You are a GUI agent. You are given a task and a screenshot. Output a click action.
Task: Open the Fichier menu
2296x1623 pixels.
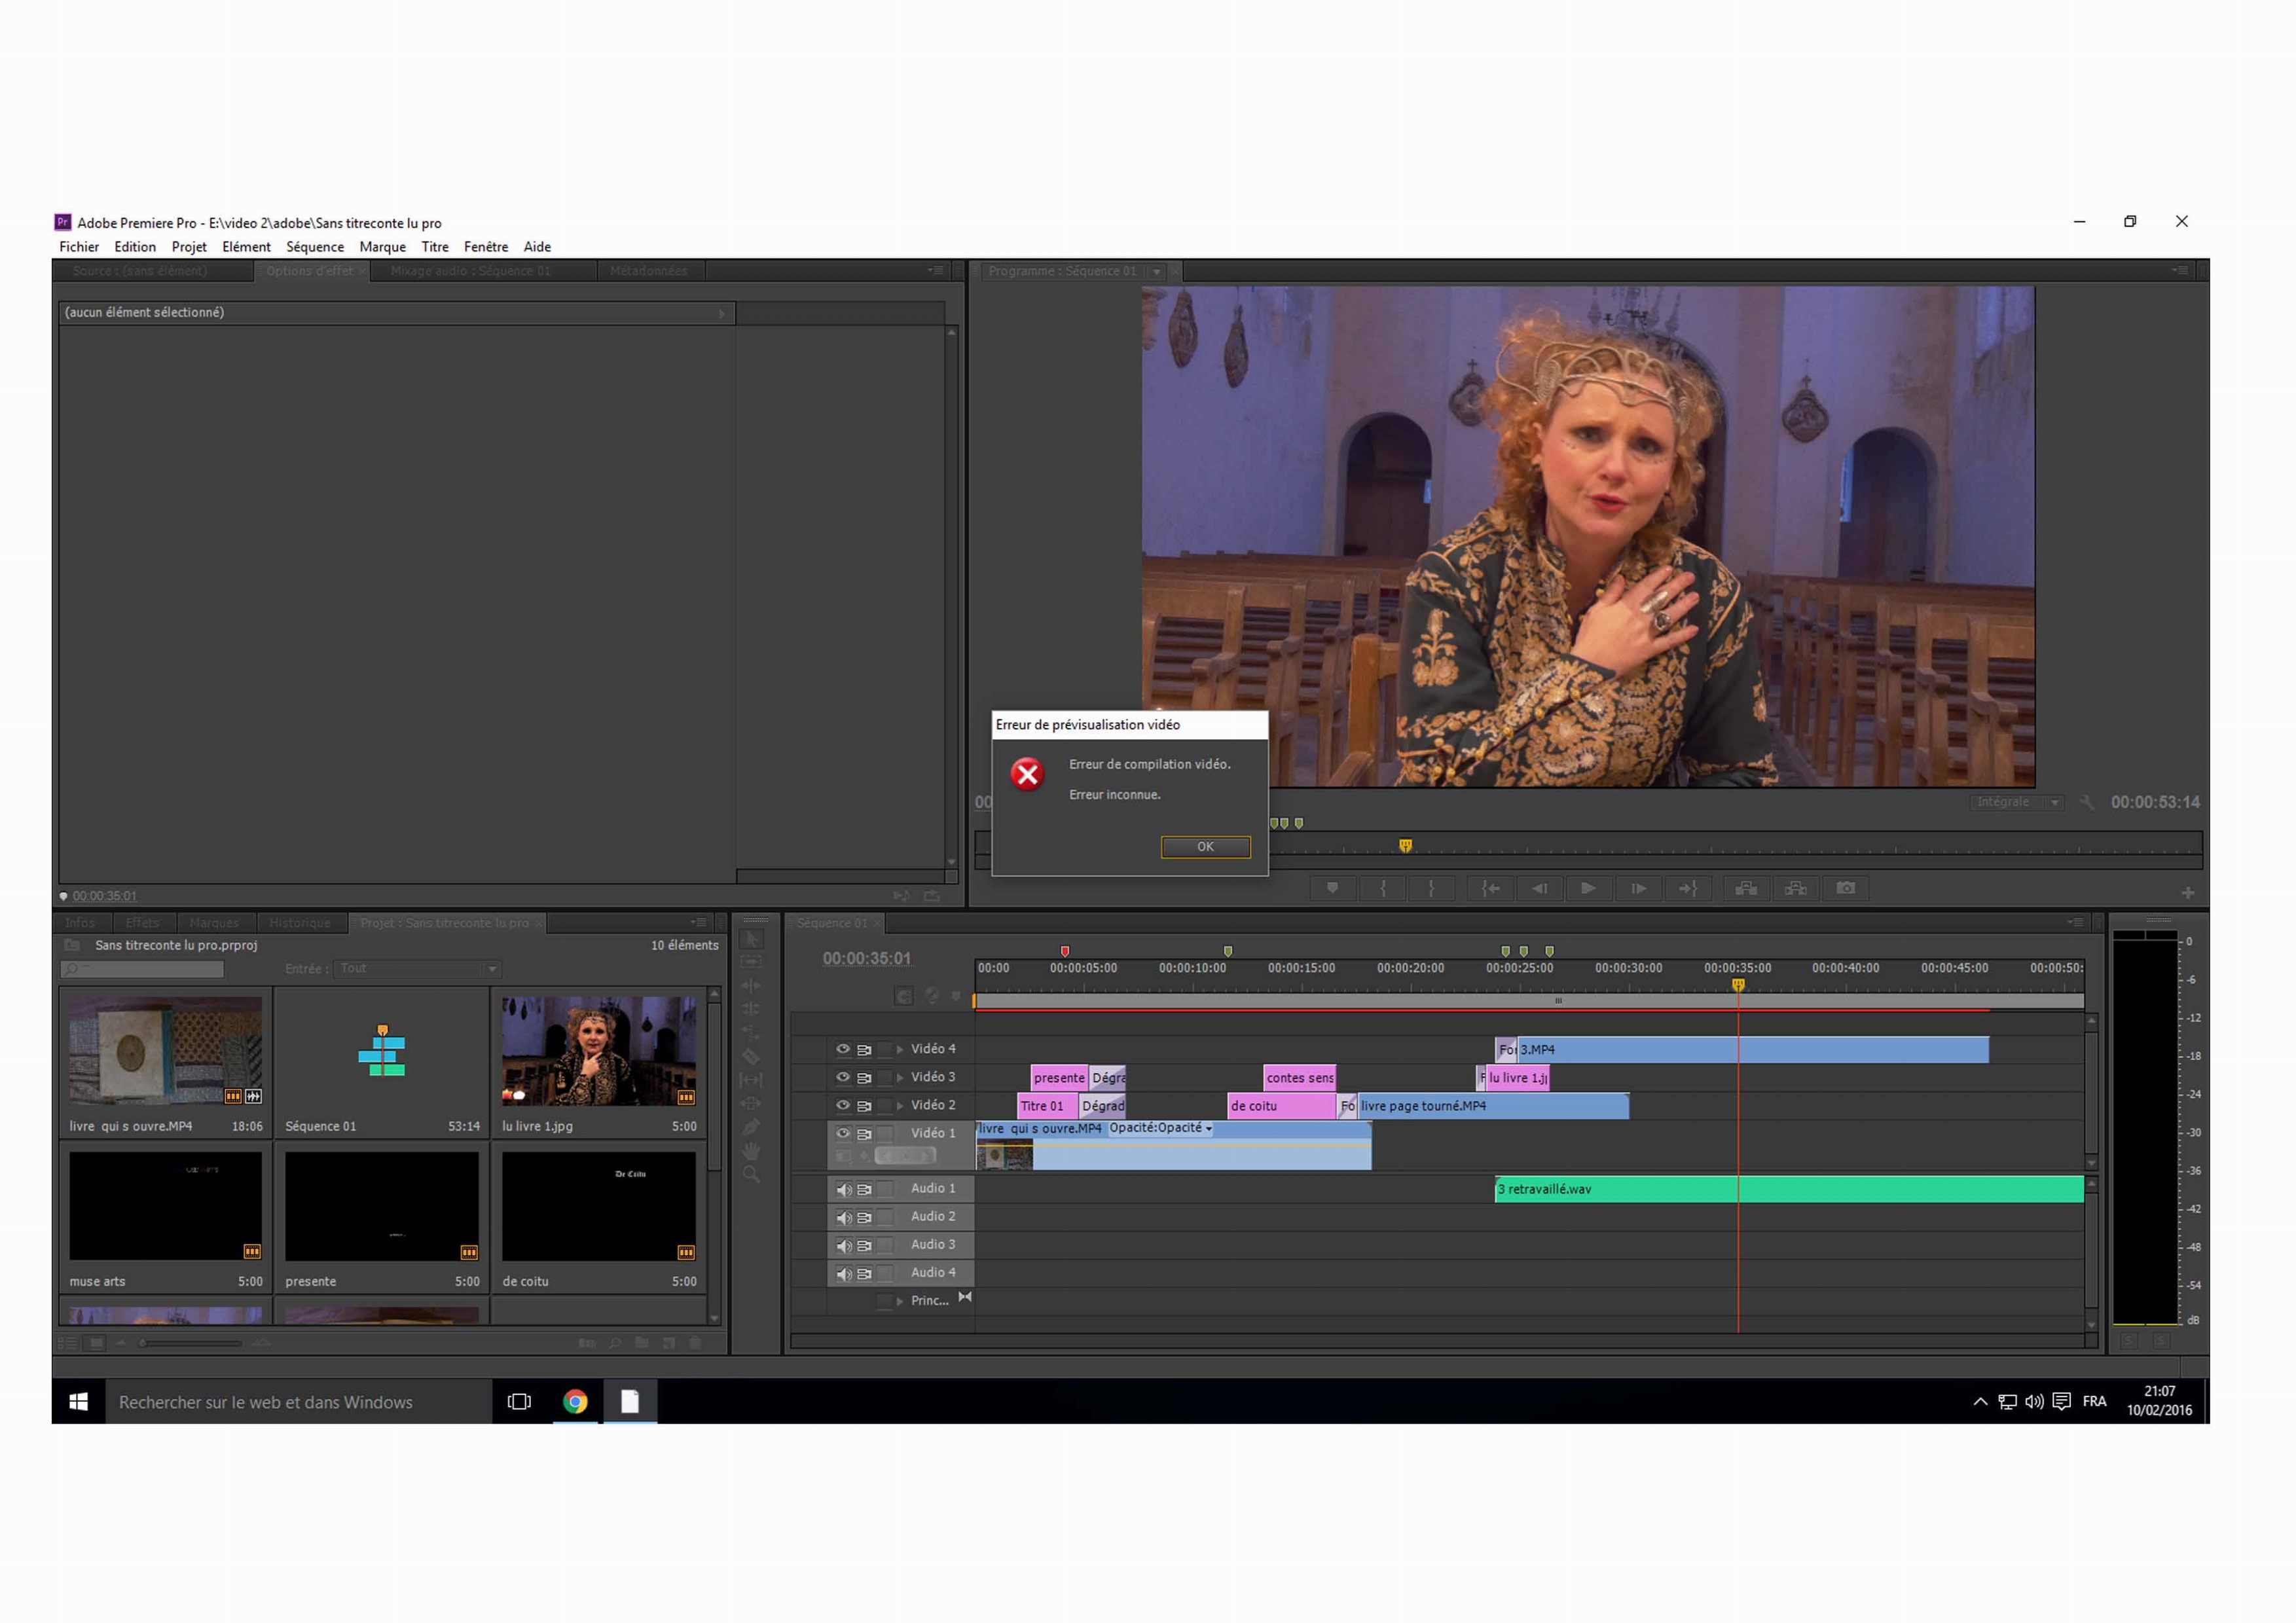(79, 247)
